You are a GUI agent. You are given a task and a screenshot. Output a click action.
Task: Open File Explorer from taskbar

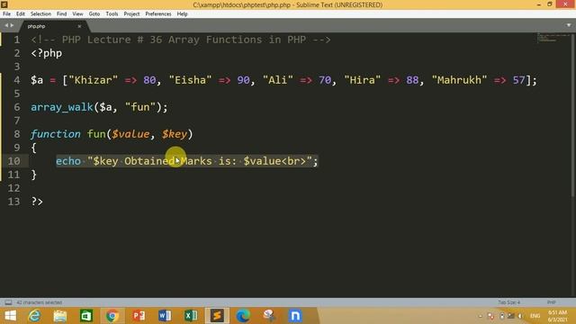60,316
